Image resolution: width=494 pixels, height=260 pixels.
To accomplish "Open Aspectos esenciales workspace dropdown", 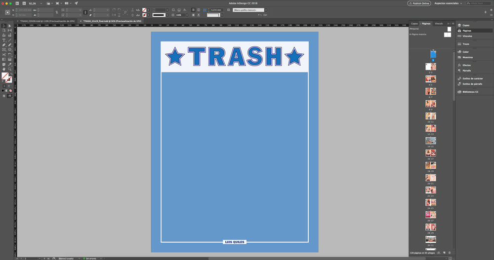I will [448, 3].
